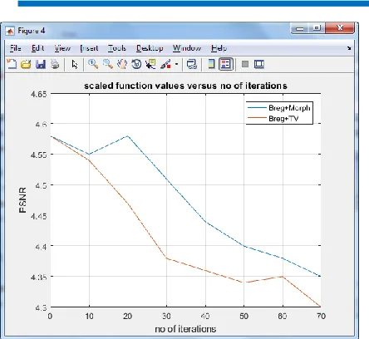Save the figure with the disk icon

pyautogui.click(x=41, y=64)
